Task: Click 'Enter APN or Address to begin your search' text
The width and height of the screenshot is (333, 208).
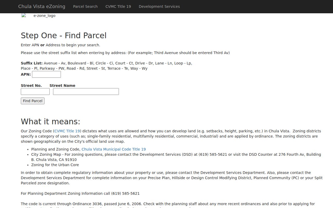Action: pyautogui.click(x=60, y=45)
